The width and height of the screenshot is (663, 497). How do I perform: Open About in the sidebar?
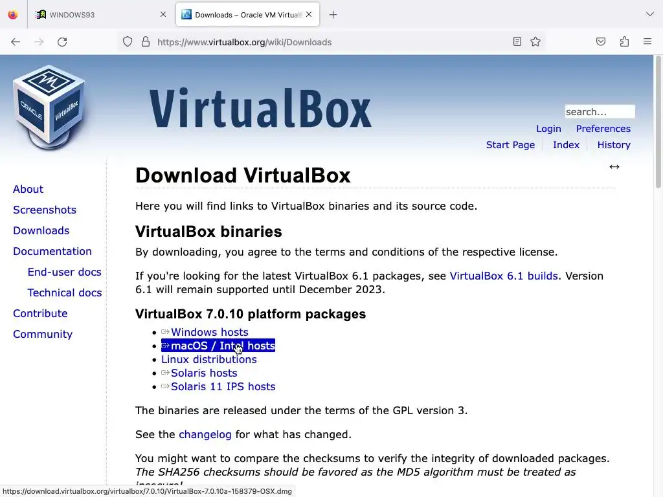tap(28, 190)
